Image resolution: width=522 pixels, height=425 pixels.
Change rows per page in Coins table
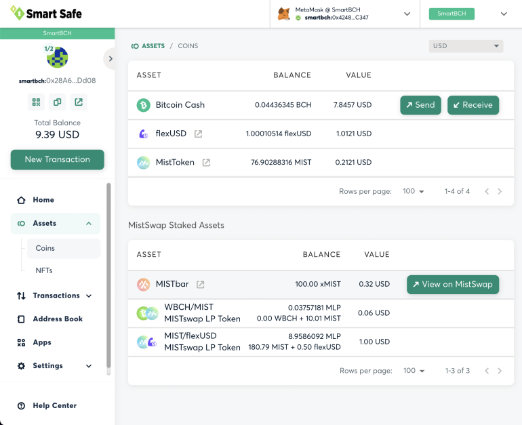coord(414,191)
